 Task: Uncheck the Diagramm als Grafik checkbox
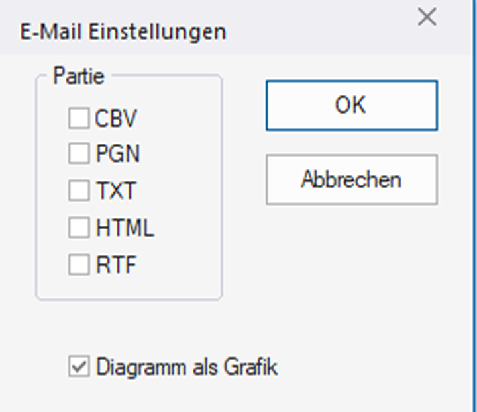79,367
